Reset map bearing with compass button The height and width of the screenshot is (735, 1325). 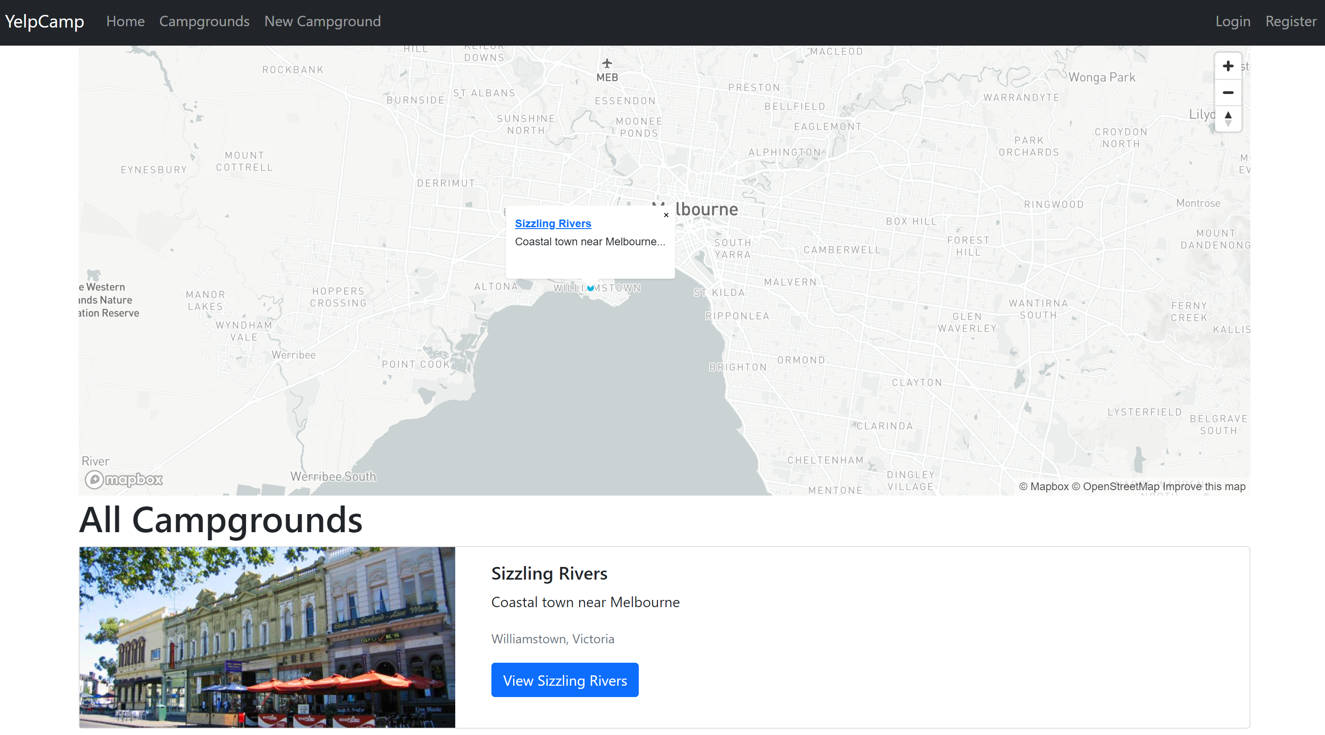pyautogui.click(x=1228, y=119)
